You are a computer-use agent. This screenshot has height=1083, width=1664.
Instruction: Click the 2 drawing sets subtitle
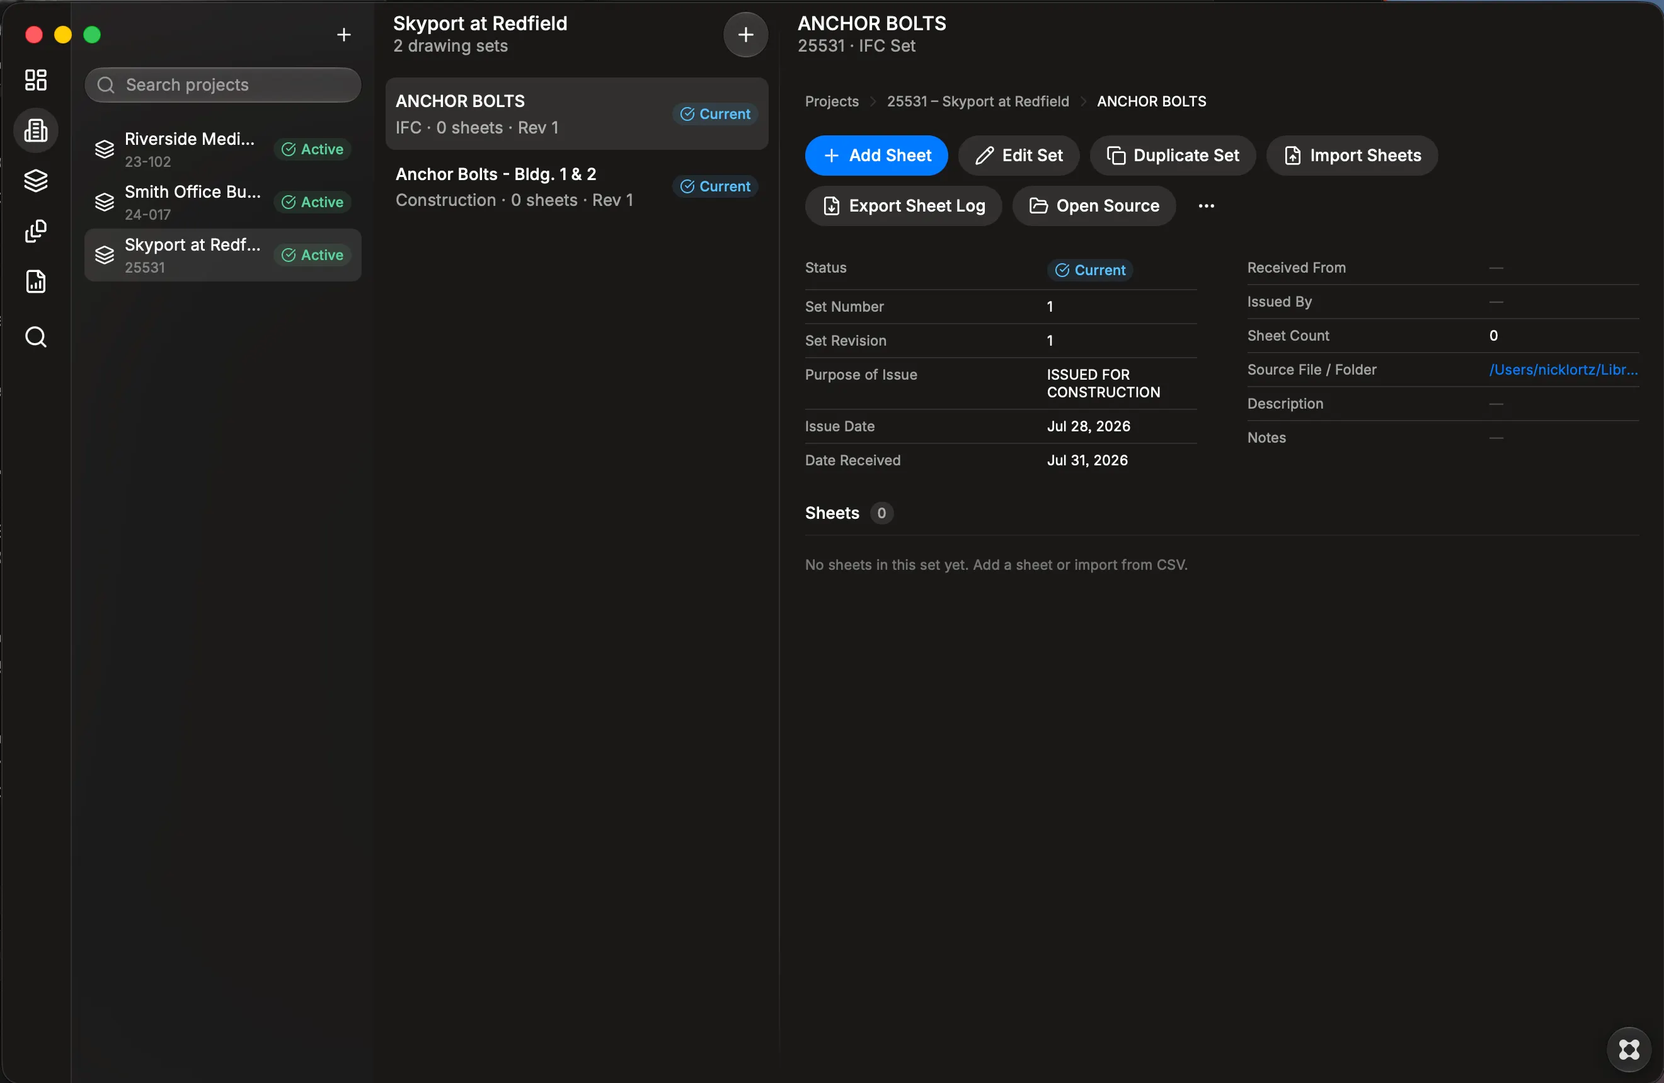coord(450,45)
